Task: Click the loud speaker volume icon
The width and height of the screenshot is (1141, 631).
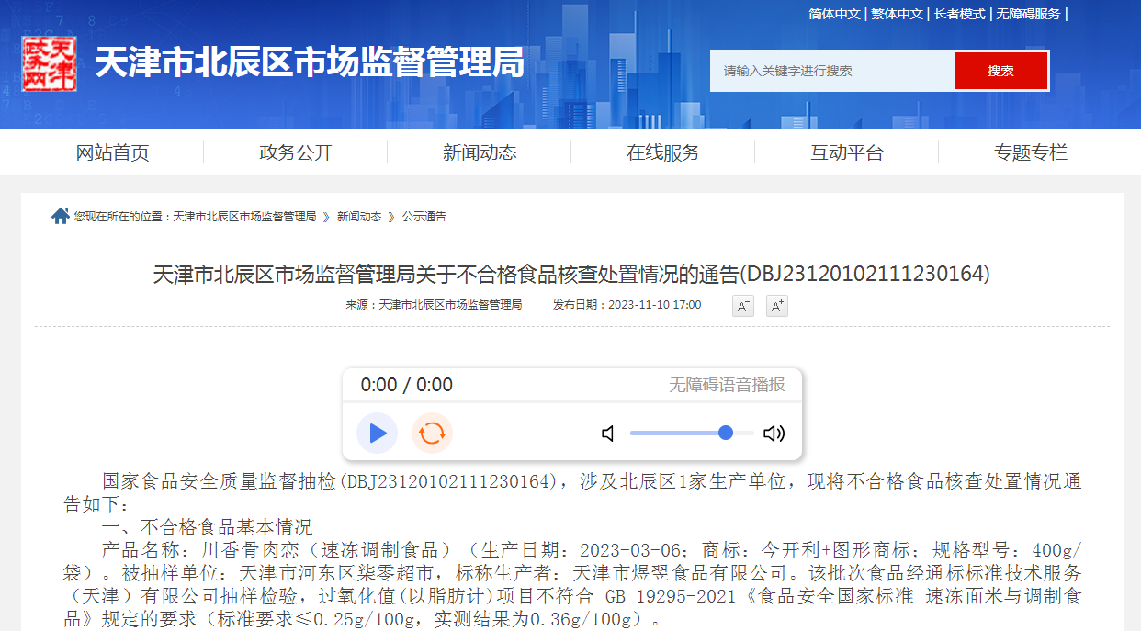Action: [774, 434]
